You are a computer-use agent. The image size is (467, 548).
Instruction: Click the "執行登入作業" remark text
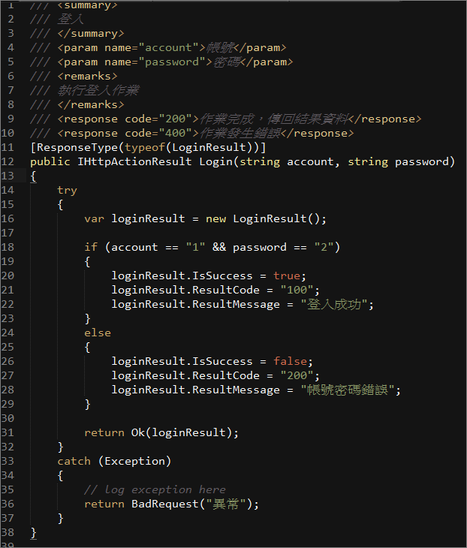click(98, 91)
